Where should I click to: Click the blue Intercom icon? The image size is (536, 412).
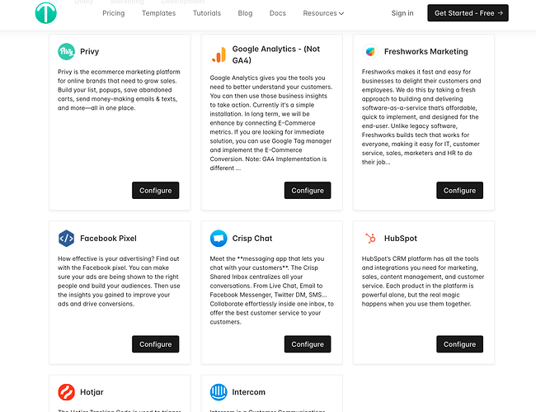[x=219, y=392]
